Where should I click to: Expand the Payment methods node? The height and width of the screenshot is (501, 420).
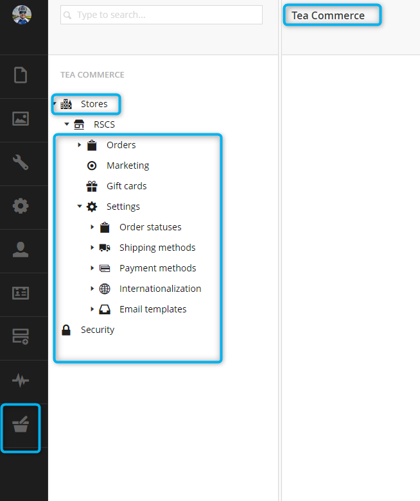point(92,267)
